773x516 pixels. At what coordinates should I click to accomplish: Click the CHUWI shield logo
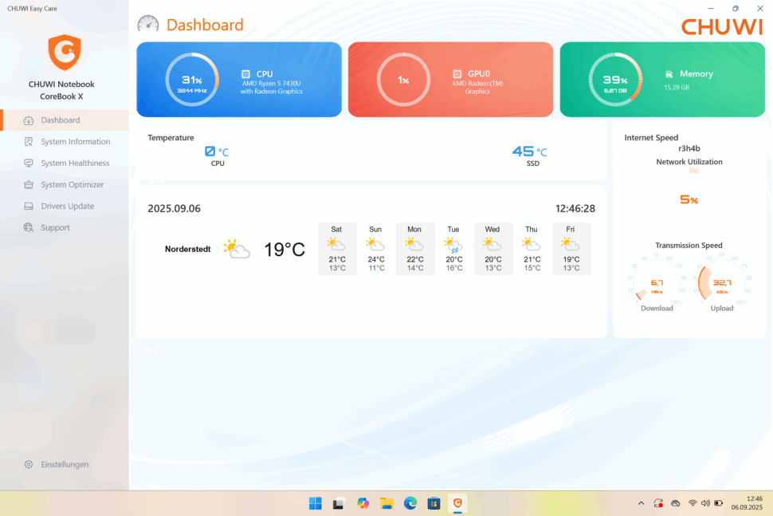tap(64, 53)
